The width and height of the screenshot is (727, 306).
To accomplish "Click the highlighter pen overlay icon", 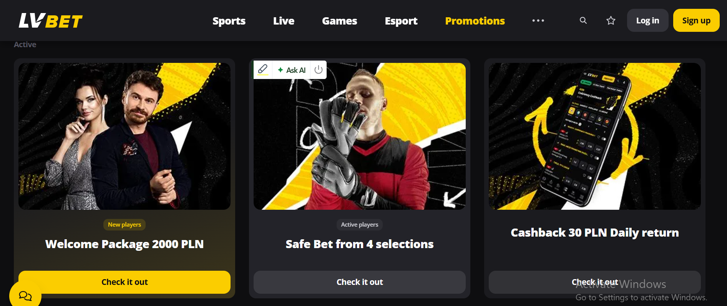I will click(x=263, y=69).
